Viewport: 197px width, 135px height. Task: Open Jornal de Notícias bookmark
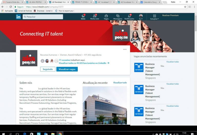[24, 11]
